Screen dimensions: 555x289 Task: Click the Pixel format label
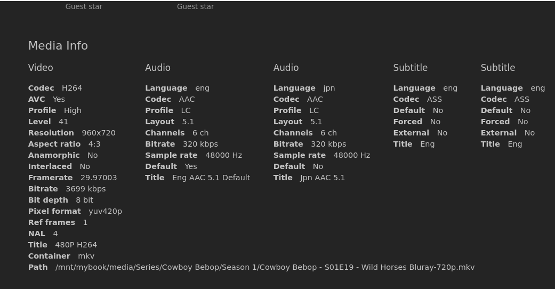54,211
